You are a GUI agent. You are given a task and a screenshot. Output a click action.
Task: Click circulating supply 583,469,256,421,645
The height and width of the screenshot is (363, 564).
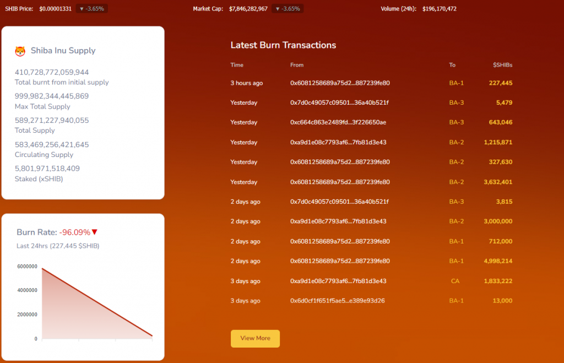click(51, 145)
